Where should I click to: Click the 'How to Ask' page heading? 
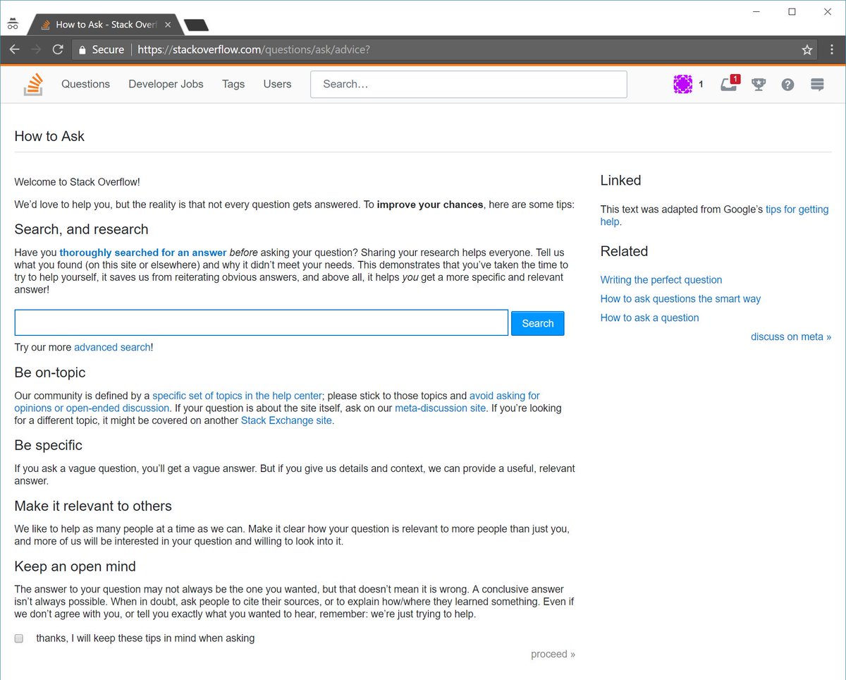(x=49, y=136)
